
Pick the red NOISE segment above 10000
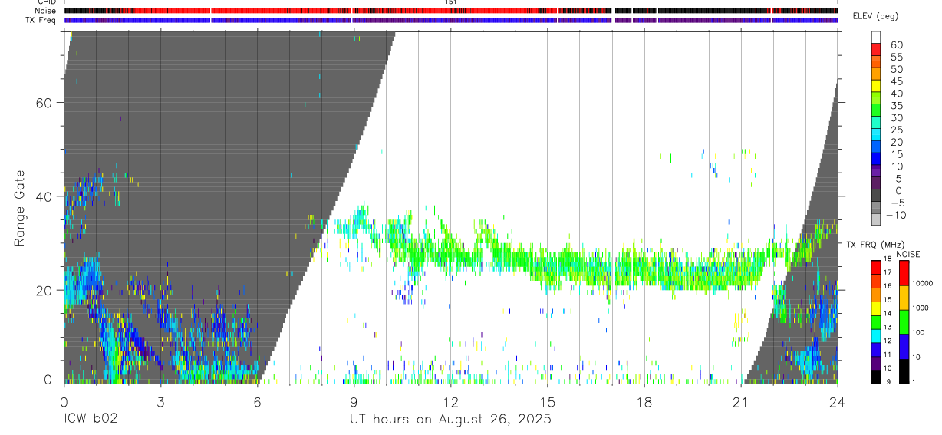[903, 272]
